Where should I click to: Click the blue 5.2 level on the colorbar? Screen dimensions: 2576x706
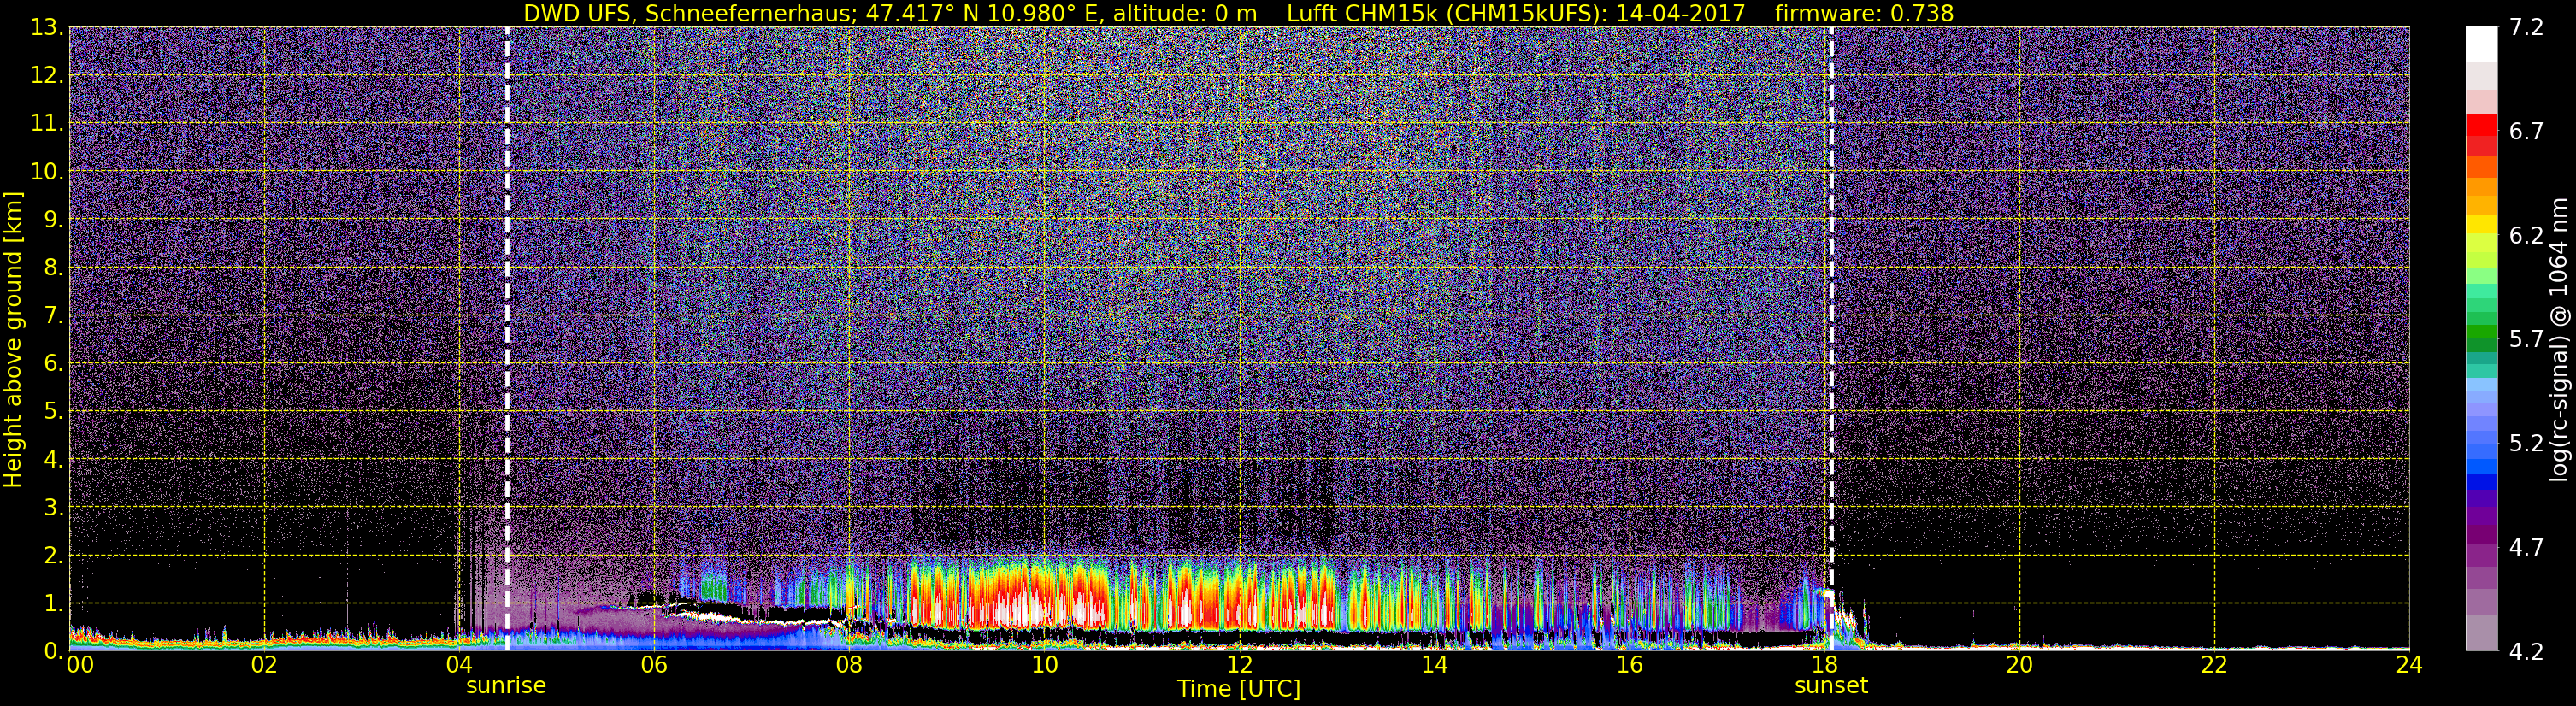pos(2481,444)
